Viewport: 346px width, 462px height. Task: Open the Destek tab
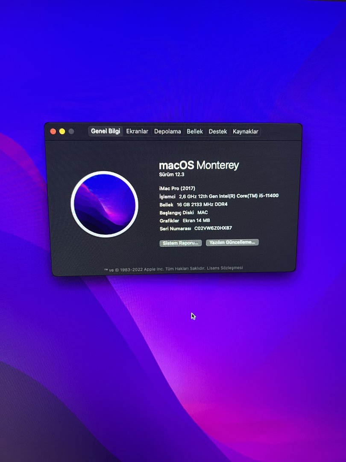pyautogui.click(x=218, y=131)
